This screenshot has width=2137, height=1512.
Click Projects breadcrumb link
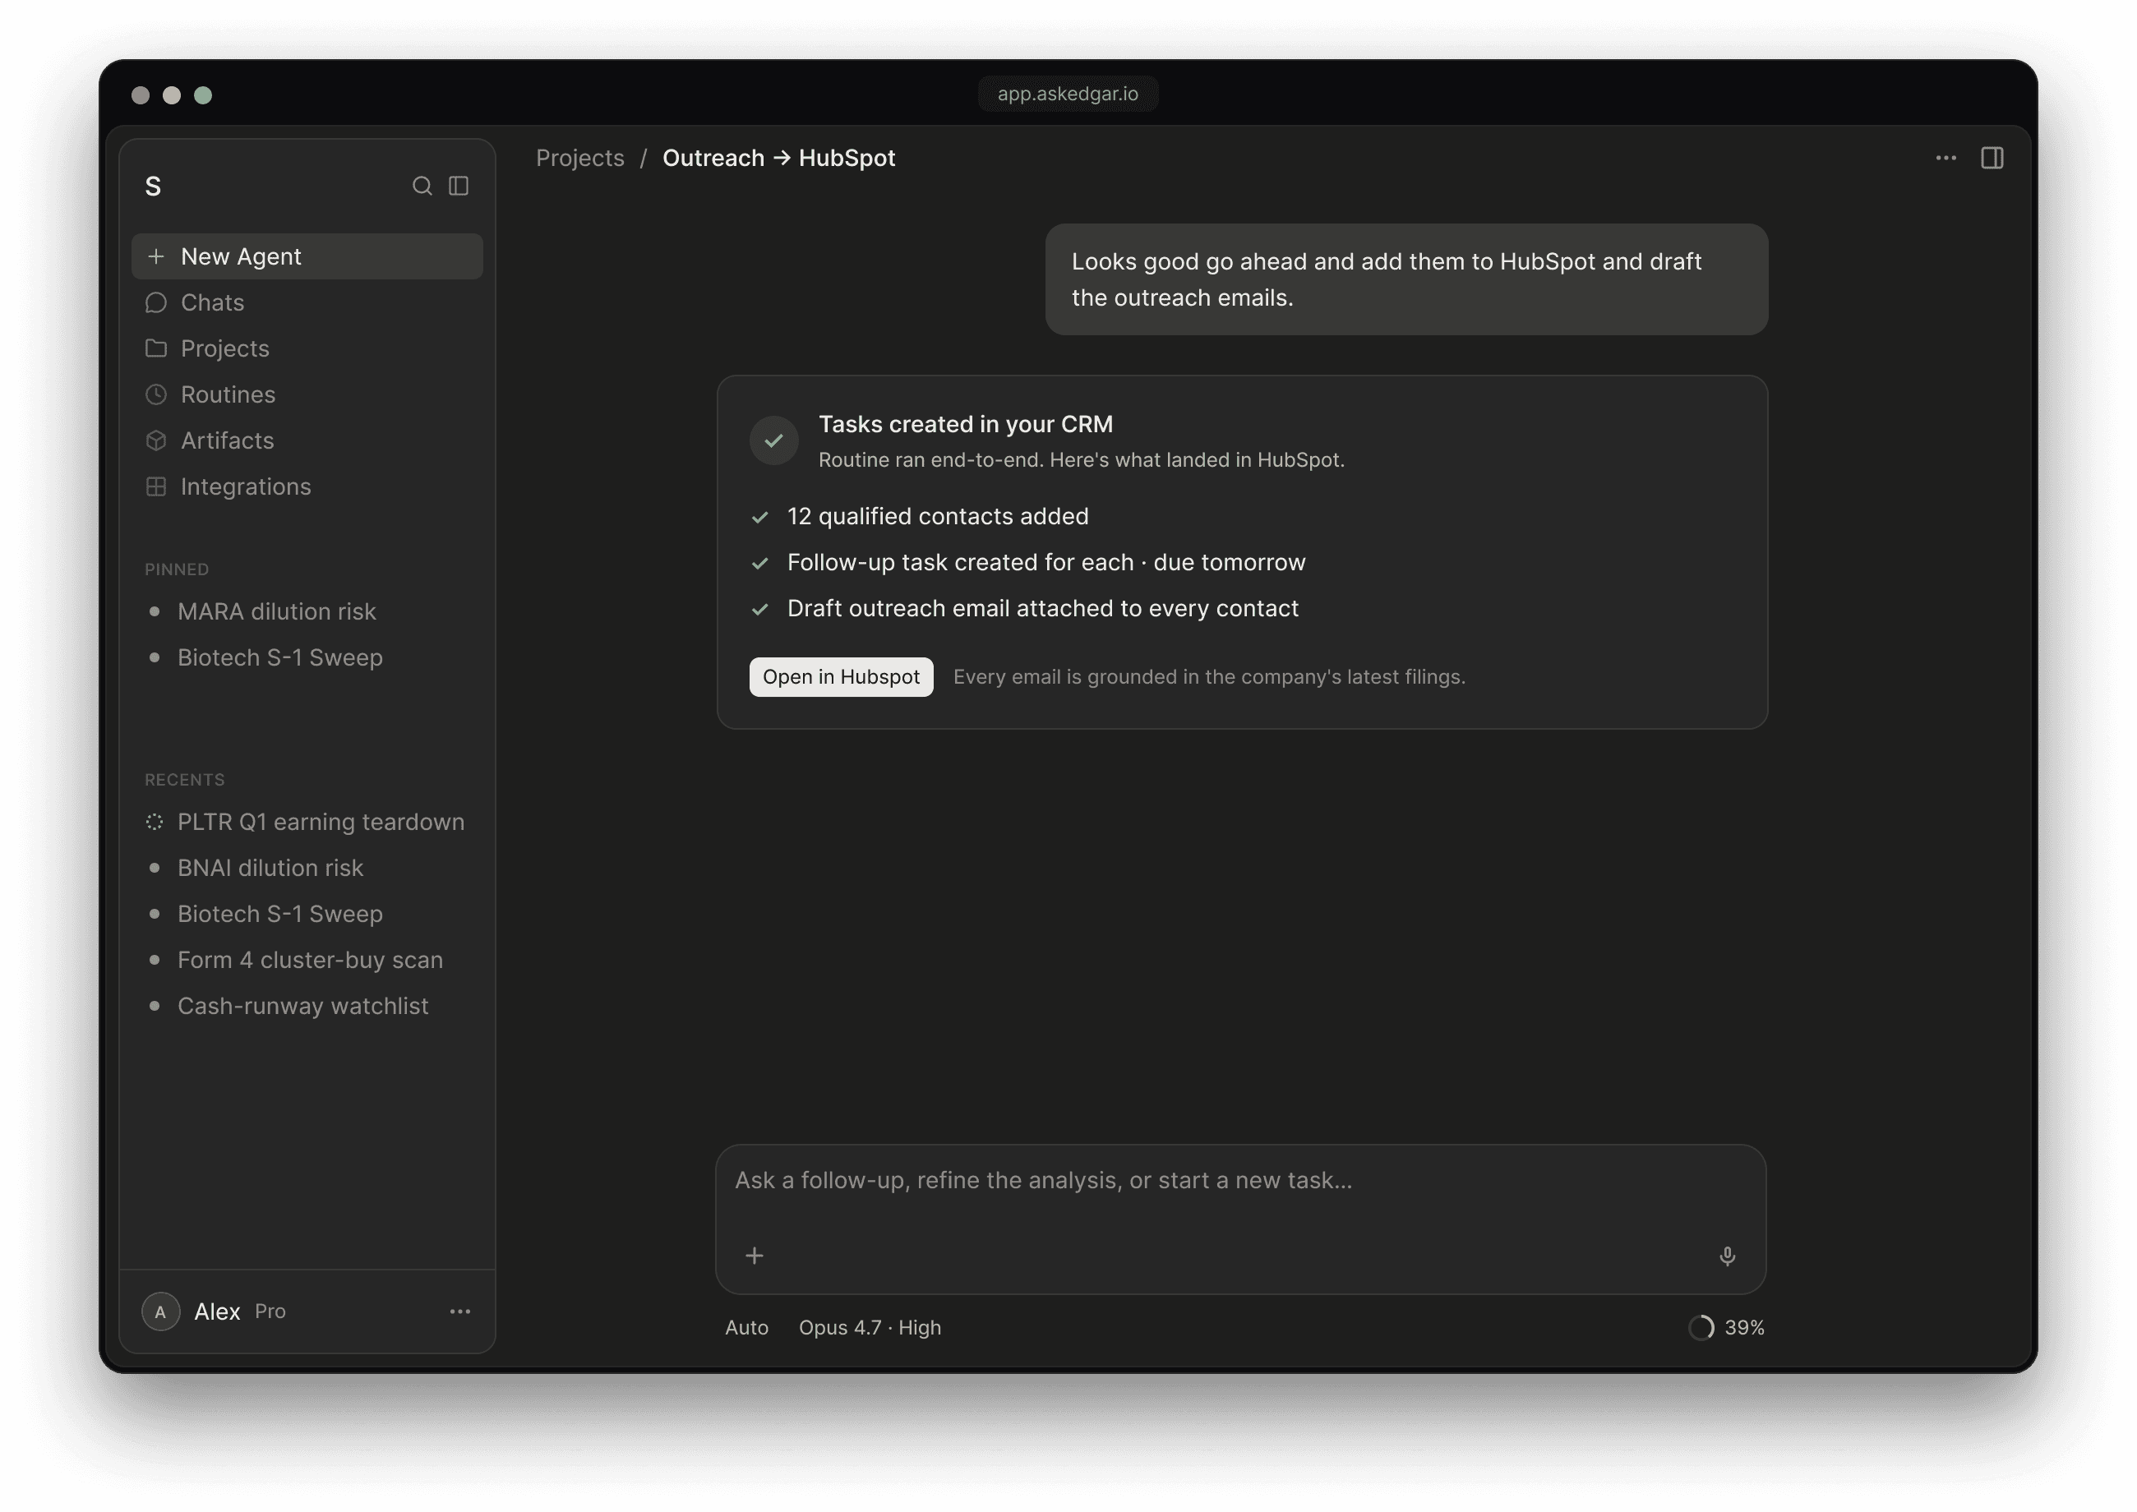(x=580, y=159)
